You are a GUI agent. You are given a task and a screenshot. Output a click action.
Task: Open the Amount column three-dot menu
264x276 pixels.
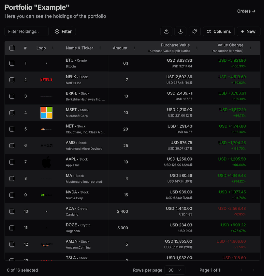pos(134,48)
